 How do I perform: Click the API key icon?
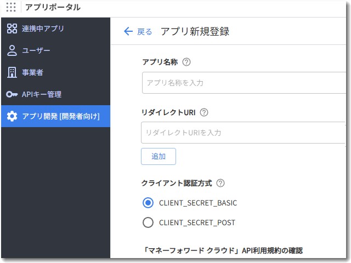[x=12, y=94]
